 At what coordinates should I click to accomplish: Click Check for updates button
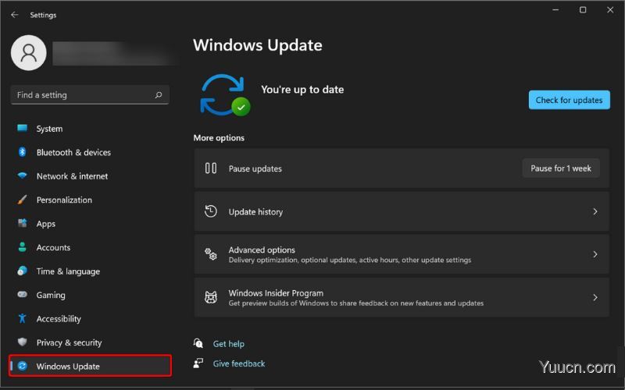570,100
